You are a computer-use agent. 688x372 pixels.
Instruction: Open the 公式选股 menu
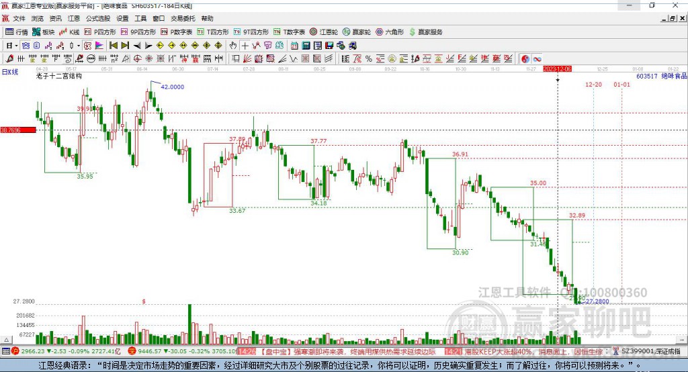click(x=98, y=18)
